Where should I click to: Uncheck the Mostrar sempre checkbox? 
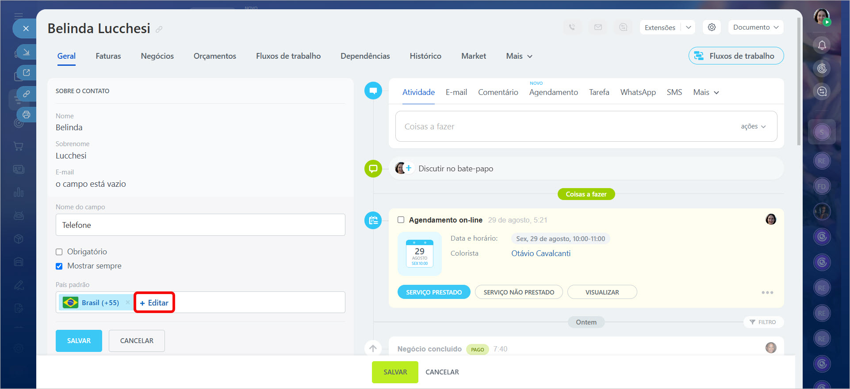(x=59, y=266)
